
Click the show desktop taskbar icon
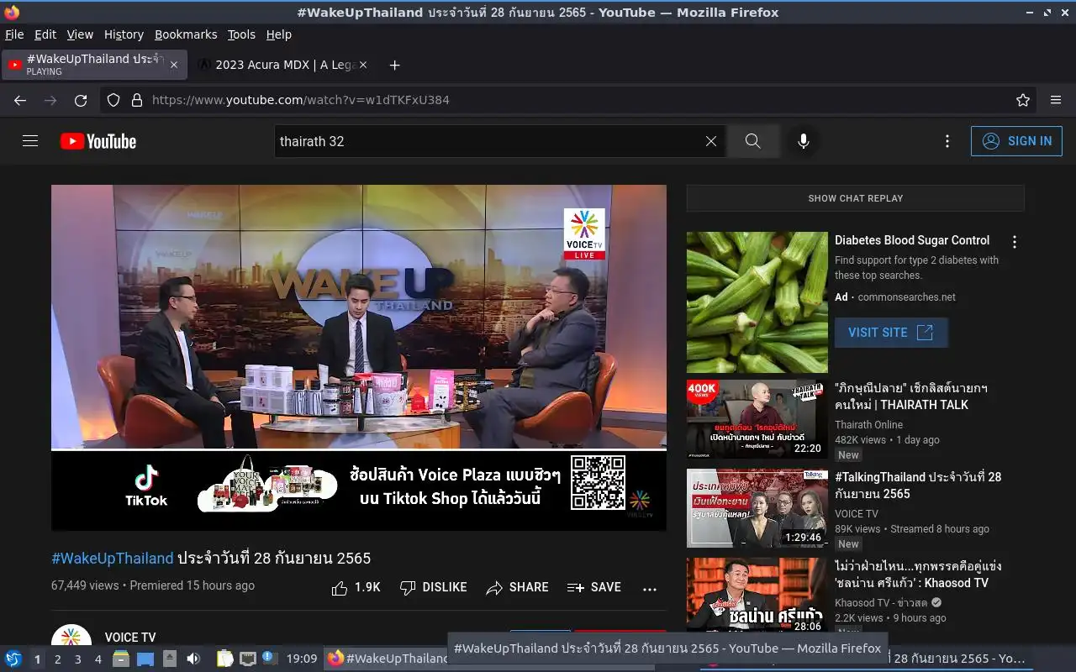[145, 659]
